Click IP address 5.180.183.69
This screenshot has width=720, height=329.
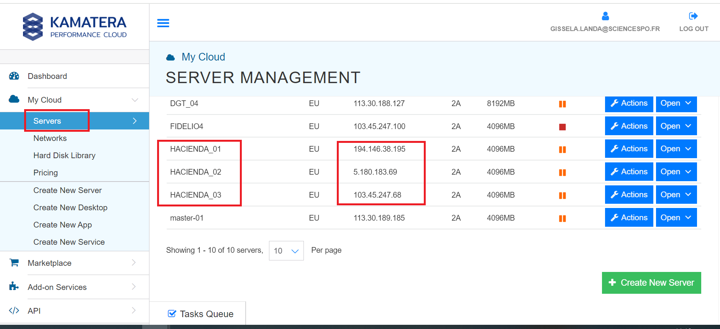375,172
